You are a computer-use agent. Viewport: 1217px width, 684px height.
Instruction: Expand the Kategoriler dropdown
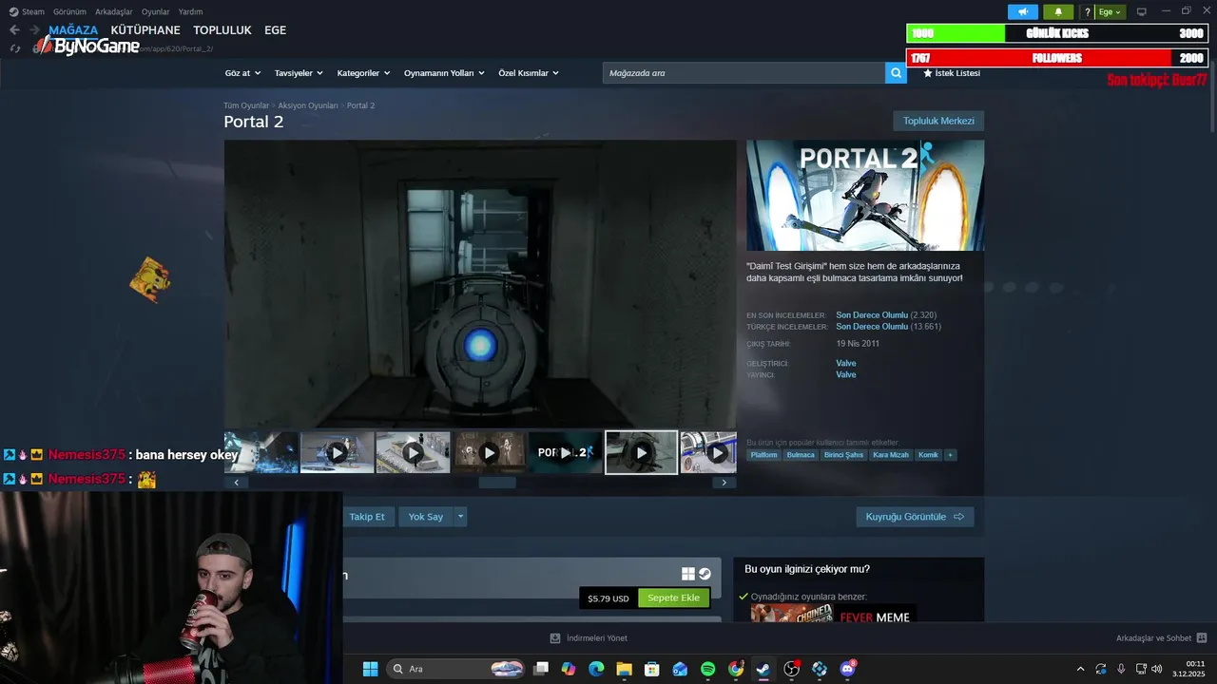364,73
